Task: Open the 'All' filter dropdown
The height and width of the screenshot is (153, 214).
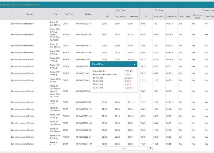Action: (135, 148)
